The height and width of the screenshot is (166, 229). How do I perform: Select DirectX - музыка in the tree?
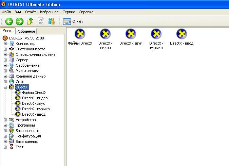pos(36,109)
